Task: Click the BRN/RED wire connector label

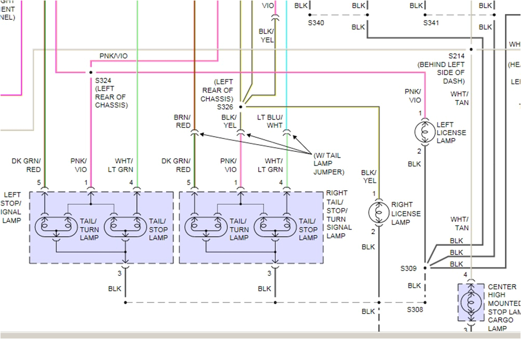Action: [182, 121]
